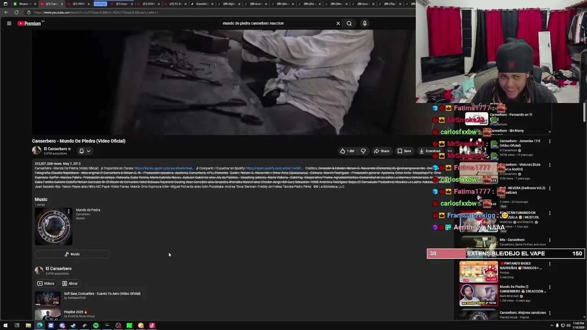Viewport: 587px width, 330px height.
Task: Open El Canserbero avatar in description section
Action: [x=39, y=270]
